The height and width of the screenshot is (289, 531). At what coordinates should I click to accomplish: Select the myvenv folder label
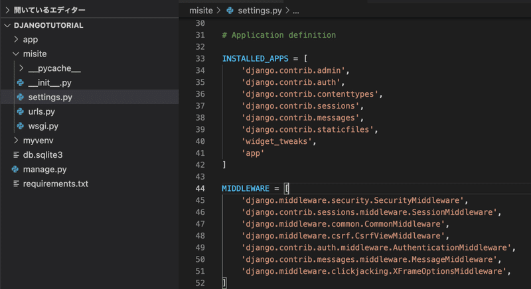(38, 141)
